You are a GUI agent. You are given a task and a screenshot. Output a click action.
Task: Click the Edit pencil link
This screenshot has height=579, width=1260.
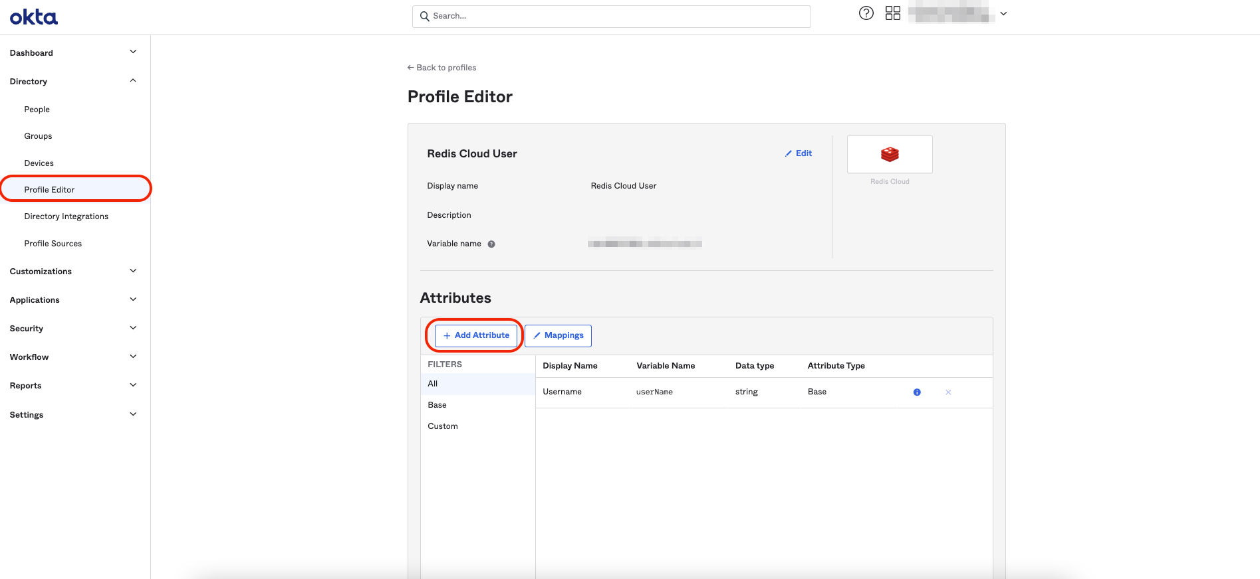[799, 153]
